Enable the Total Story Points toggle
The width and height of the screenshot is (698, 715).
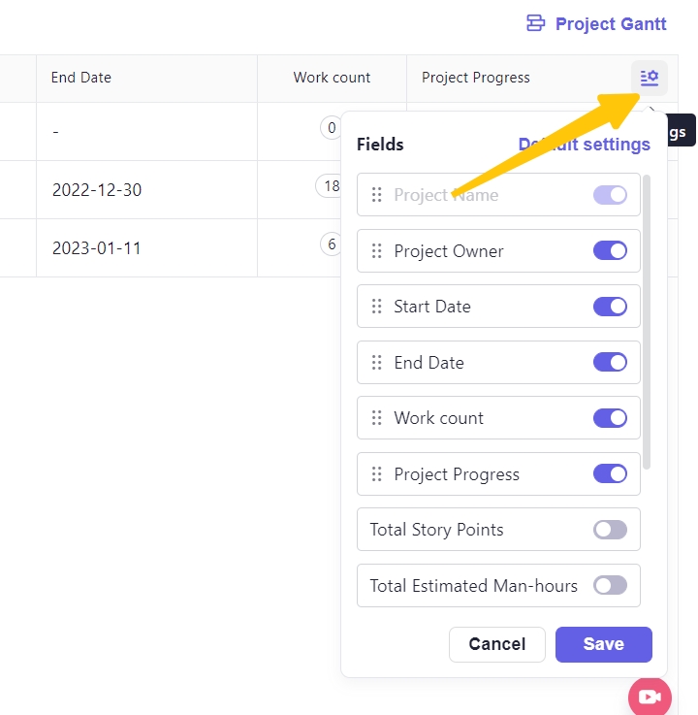click(610, 530)
